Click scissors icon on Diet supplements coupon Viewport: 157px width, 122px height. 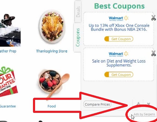154,53
